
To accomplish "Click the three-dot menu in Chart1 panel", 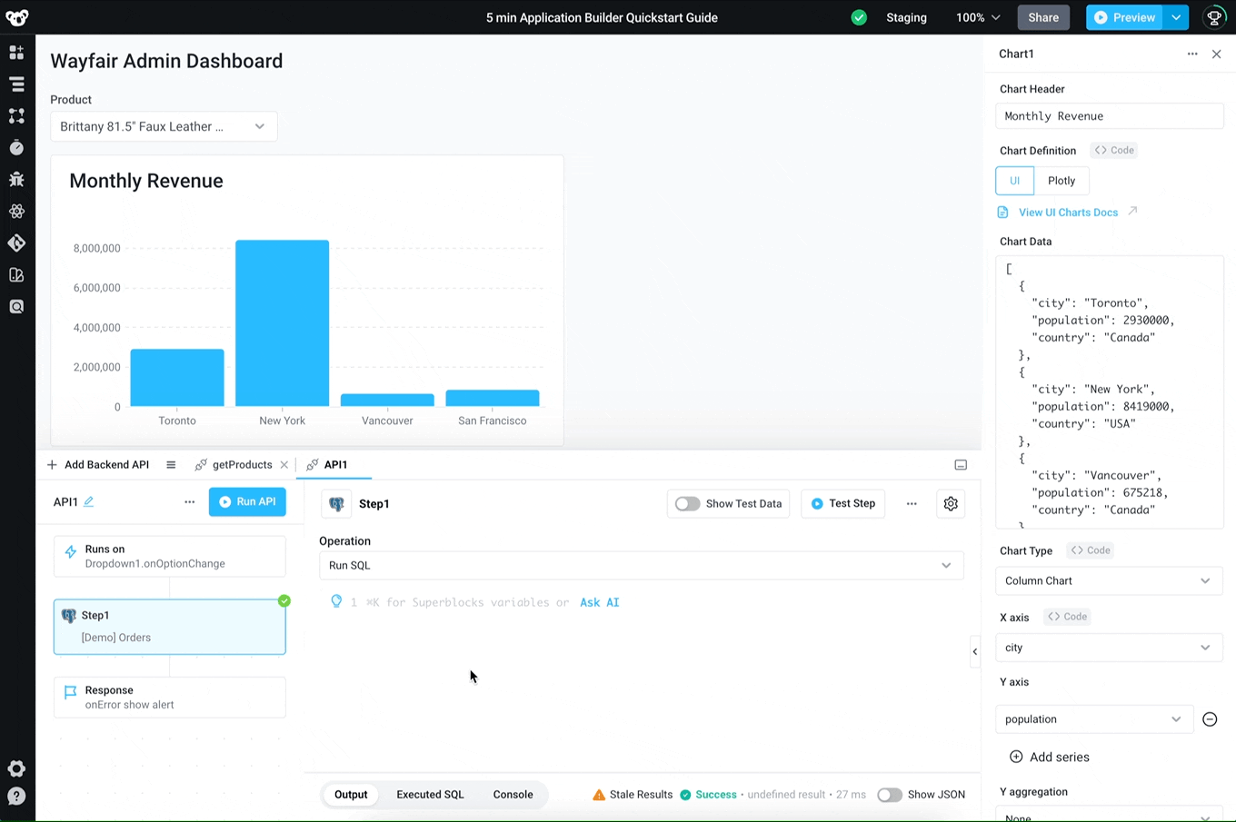I will [1192, 54].
